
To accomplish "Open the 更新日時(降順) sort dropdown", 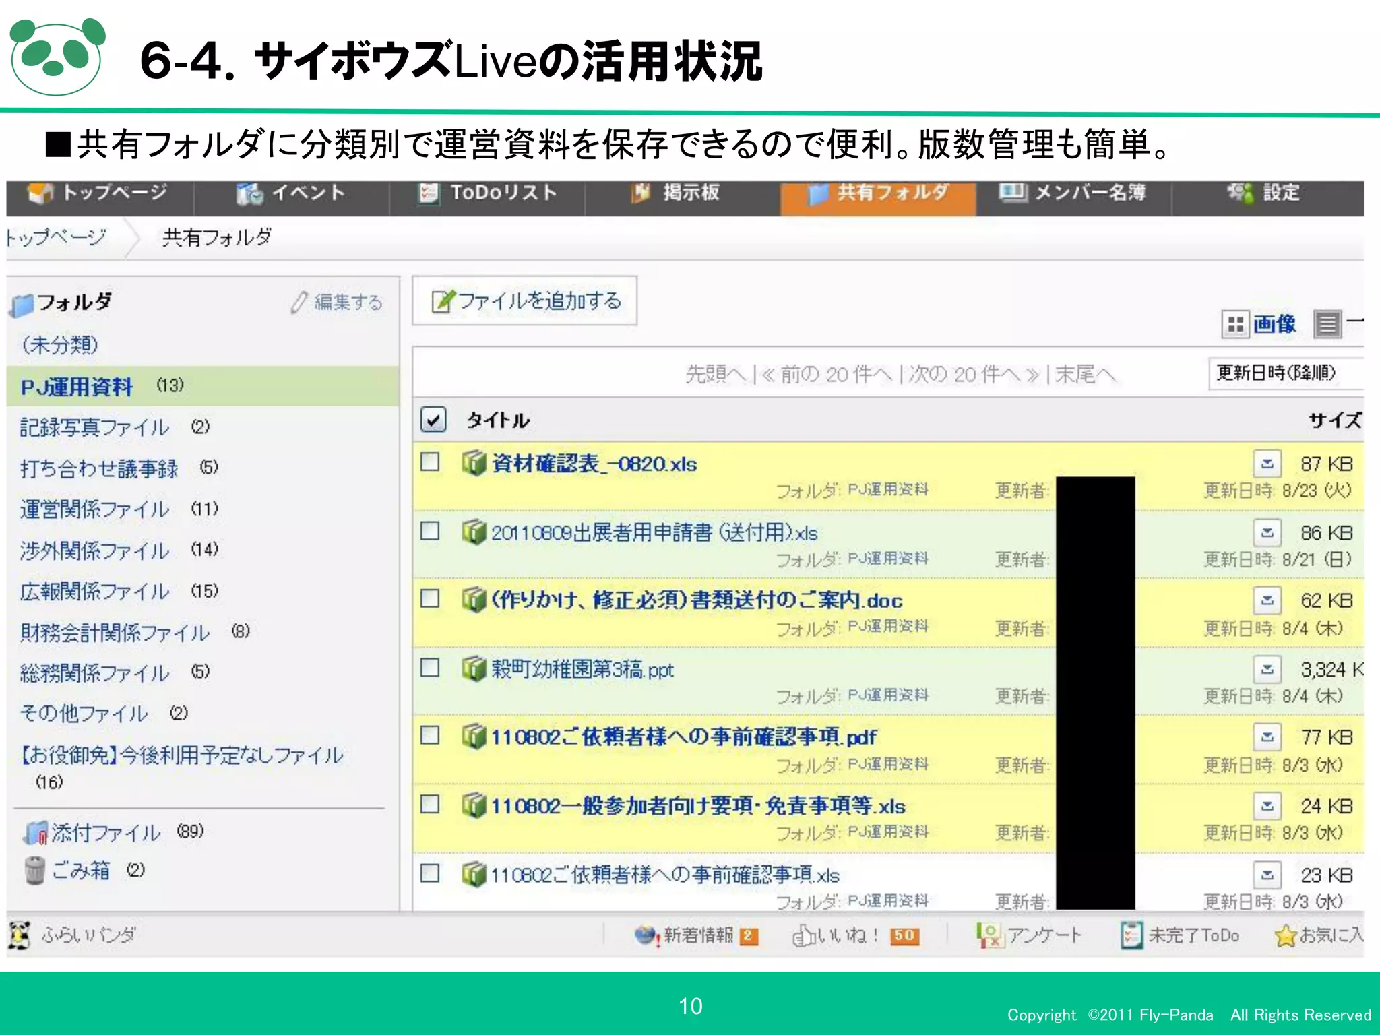I will (1286, 373).
